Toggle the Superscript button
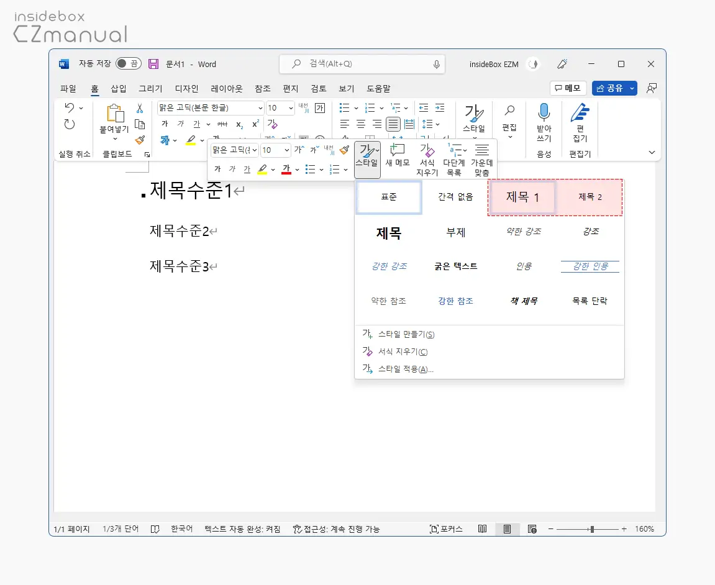This screenshot has width=715, height=585. (255, 124)
